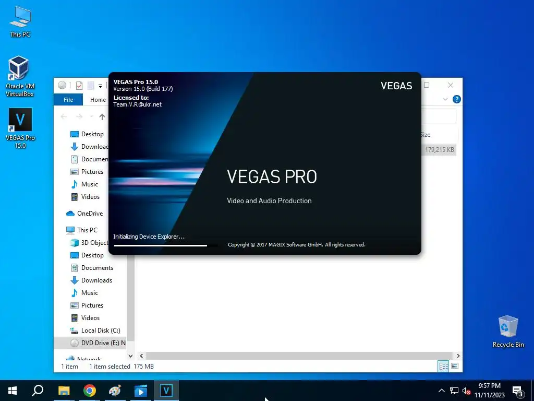Image resolution: width=534 pixels, height=401 pixels.
Task: Select Videos under This PC
Action: click(85, 318)
